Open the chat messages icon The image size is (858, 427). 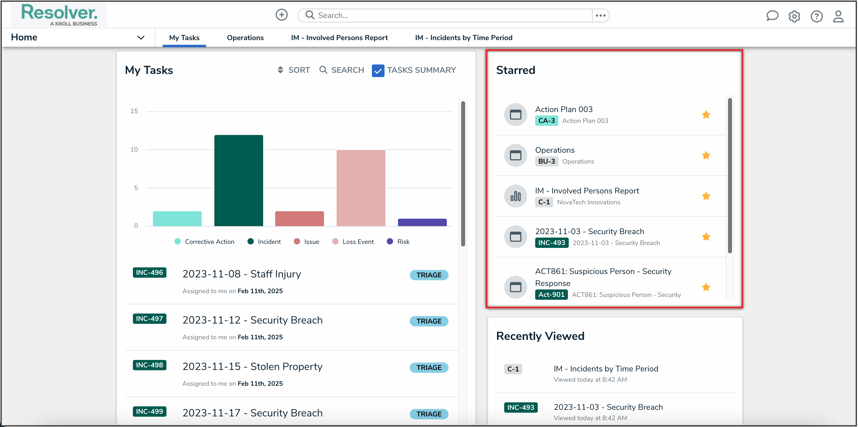point(772,16)
